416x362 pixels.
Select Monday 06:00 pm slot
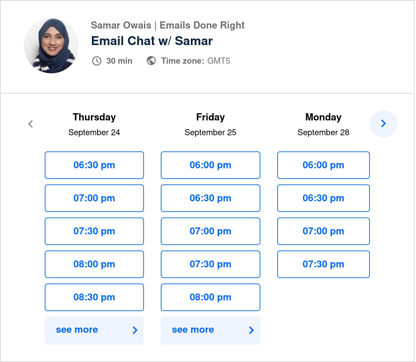coord(323,165)
